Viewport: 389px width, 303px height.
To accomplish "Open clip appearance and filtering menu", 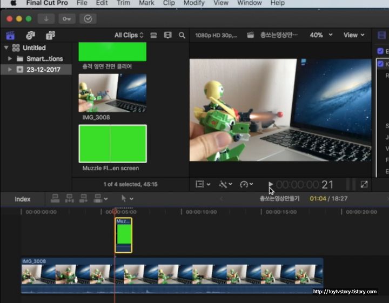I will tap(167, 35).
